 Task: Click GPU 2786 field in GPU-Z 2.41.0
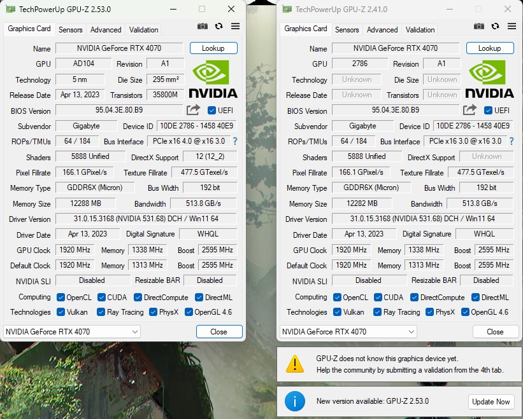360,64
